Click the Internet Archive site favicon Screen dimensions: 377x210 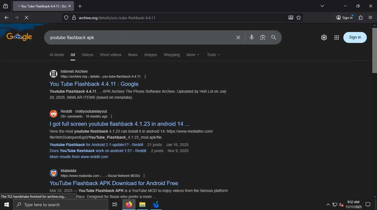click(x=53, y=74)
